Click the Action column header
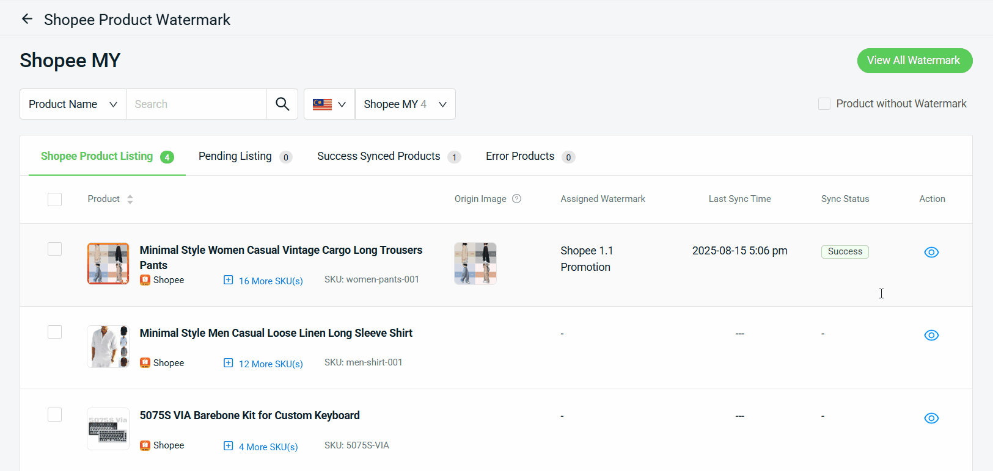This screenshot has height=471, width=993. [x=932, y=199]
